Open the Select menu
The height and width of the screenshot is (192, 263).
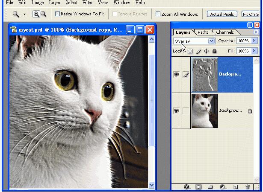[71, 3]
